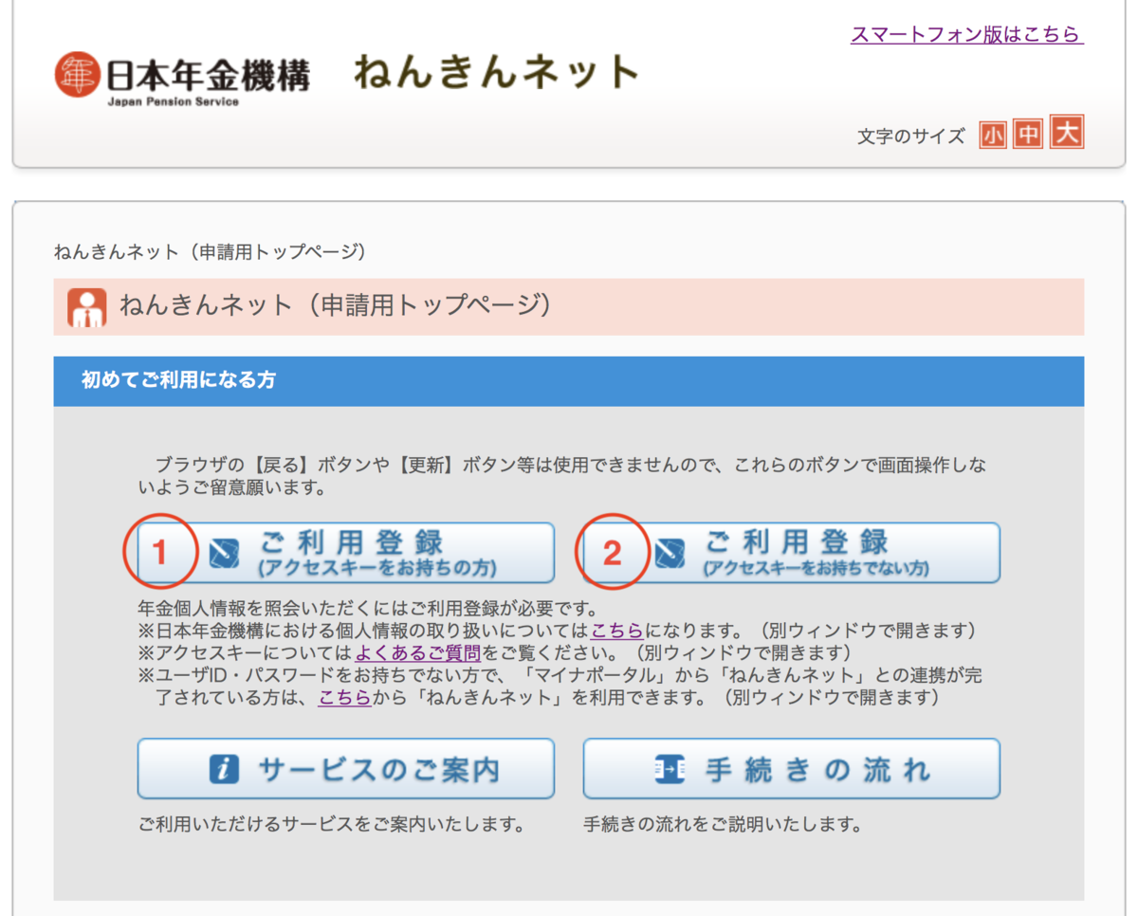Screen dimensions: 1138x916
Task: Click the flow icon on 手続きの流れ
Action: [x=670, y=770]
